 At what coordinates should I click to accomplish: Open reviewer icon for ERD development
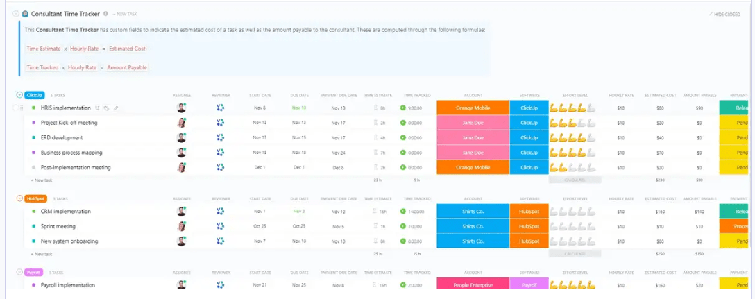pyautogui.click(x=221, y=137)
